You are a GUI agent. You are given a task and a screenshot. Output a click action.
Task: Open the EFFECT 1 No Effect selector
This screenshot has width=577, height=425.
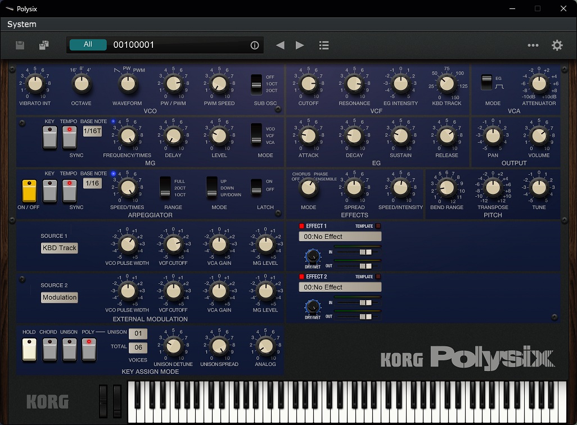[340, 237]
